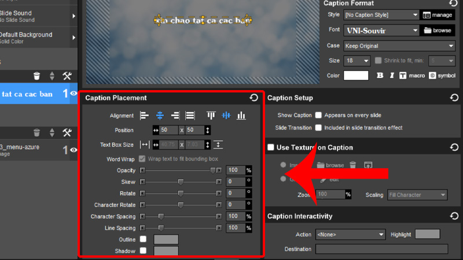Viewport: 463px width, 260px height.
Task: Toggle Shrink to fit checkbox
Action: tap(378, 60)
